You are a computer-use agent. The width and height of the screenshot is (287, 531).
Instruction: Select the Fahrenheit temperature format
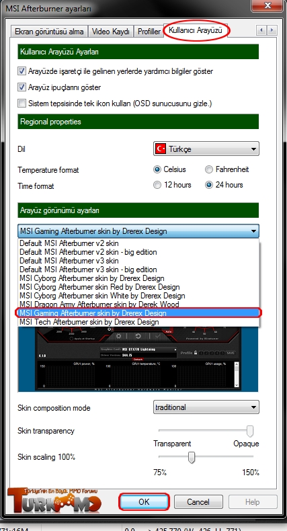(x=209, y=169)
